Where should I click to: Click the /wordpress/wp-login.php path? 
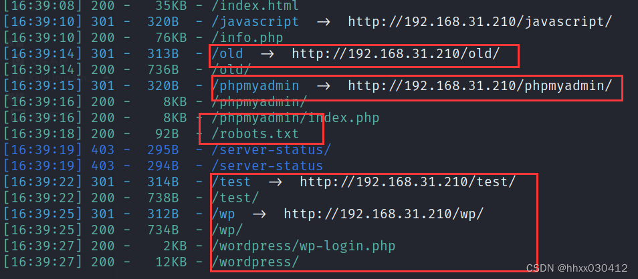(x=304, y=246)
